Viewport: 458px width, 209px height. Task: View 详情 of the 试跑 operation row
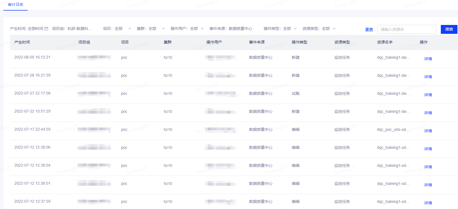(428, 95)
